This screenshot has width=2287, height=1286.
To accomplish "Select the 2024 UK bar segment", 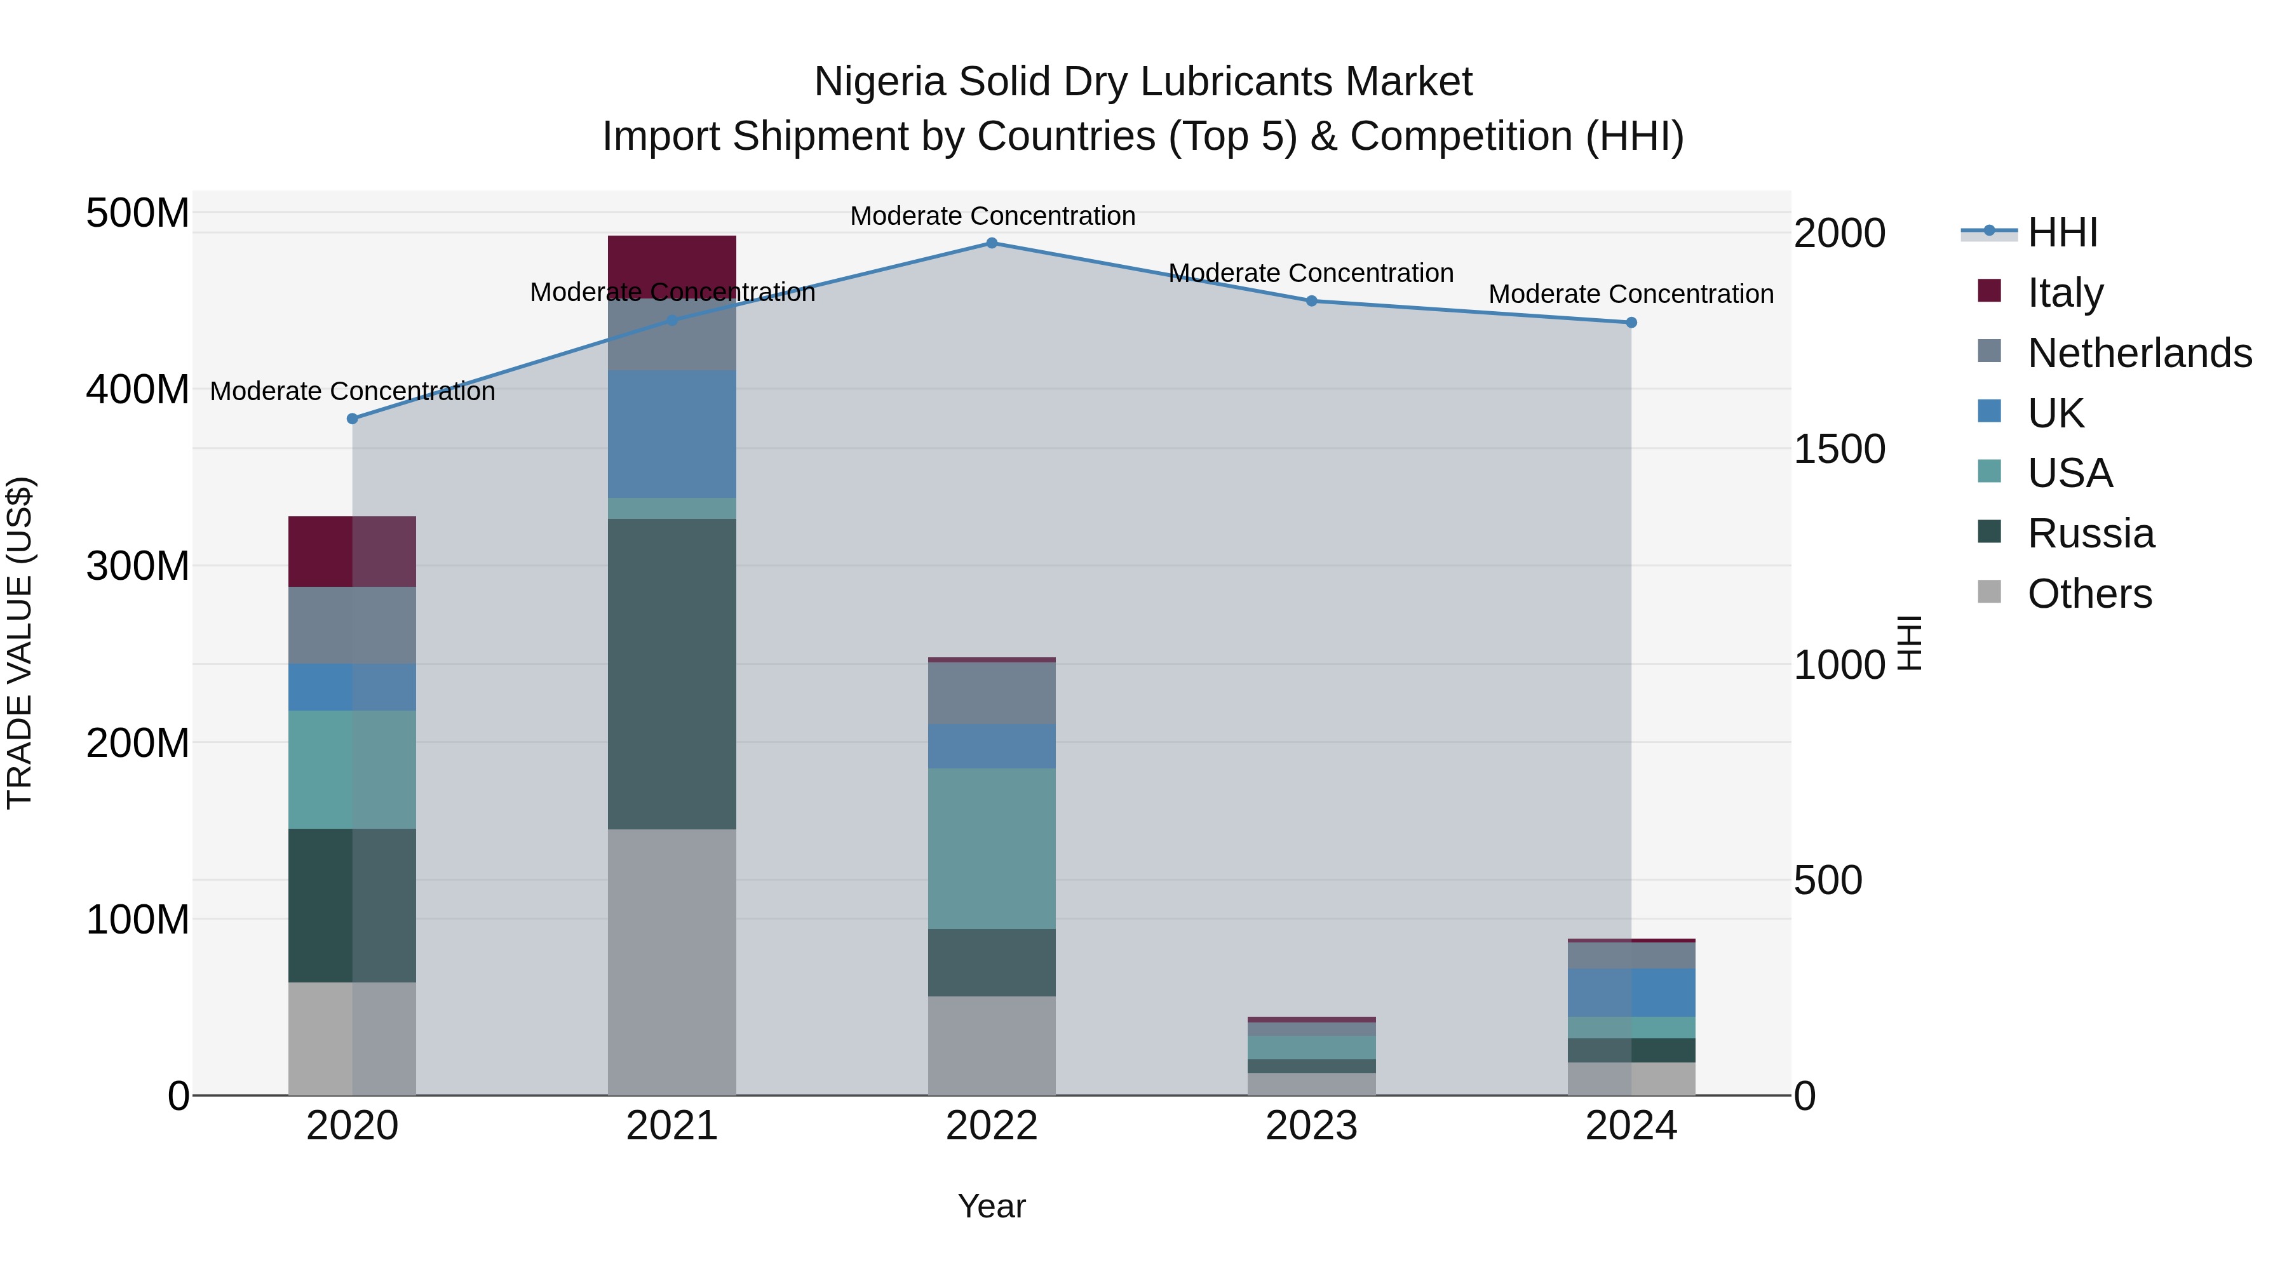I will 1631,992.
